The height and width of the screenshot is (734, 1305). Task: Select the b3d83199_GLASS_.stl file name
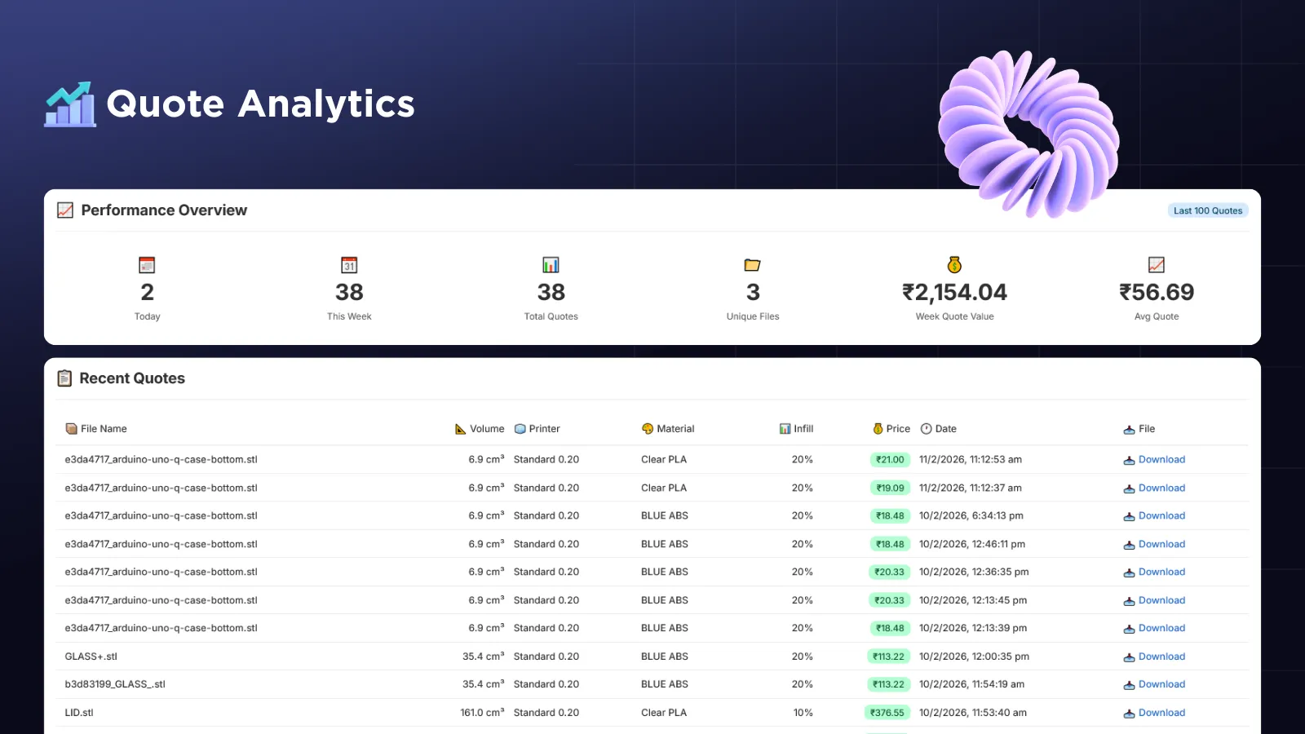pyautogui.click(x=115, y=683)
